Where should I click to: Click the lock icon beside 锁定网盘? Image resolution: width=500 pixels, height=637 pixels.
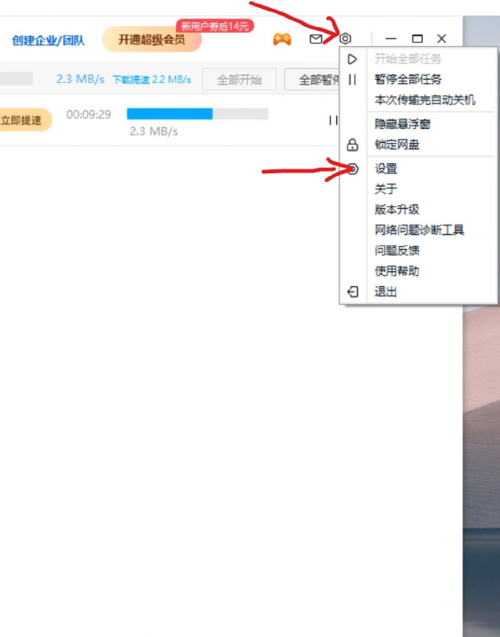click(353, 146)
